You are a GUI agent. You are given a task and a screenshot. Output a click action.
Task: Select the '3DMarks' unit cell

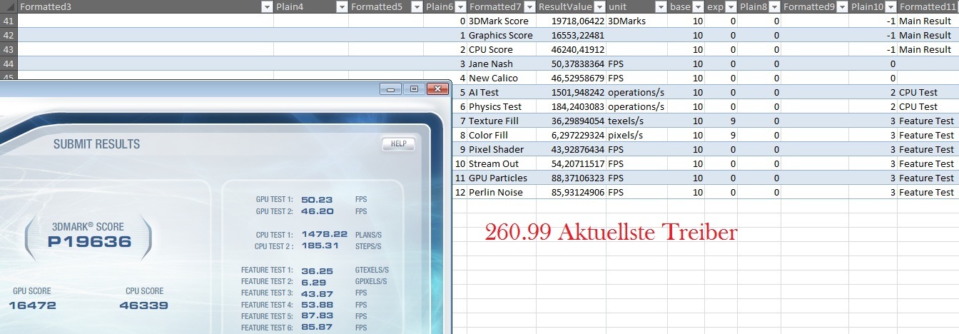tap(637, 21)
